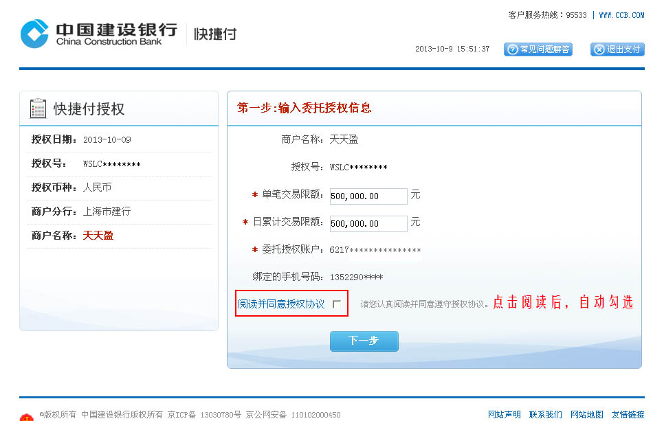
Task: Click the 中国建设银行版权所有 copyright text
Action: [122, 415]
